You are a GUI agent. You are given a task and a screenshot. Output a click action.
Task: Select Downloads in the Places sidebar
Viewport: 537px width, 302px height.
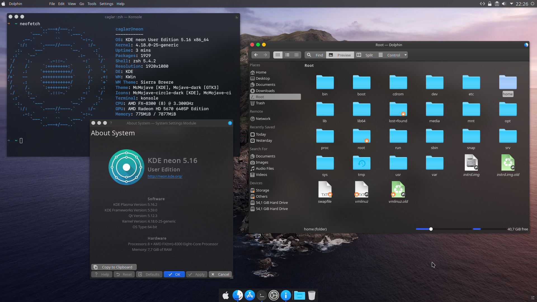point(265,91)
